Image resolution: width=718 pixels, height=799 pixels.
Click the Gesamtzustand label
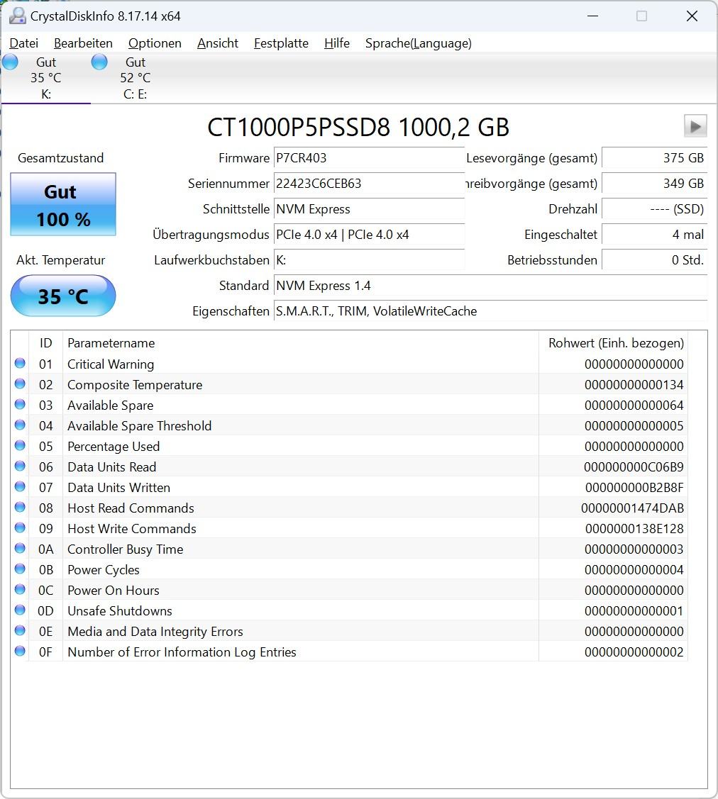tap(61, 158)
